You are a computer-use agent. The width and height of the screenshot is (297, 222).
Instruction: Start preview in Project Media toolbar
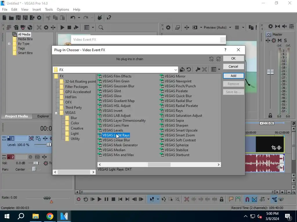62,27
